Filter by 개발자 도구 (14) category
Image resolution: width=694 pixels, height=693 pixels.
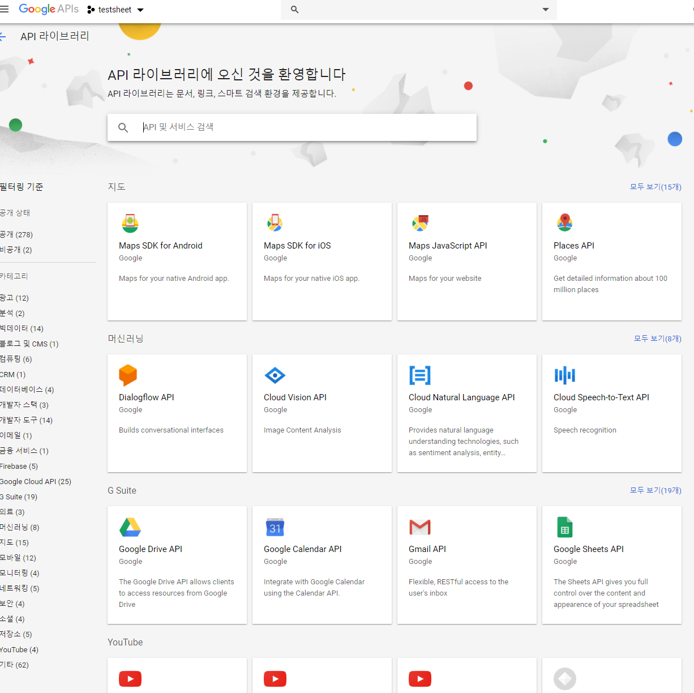[x=26, y=420]
